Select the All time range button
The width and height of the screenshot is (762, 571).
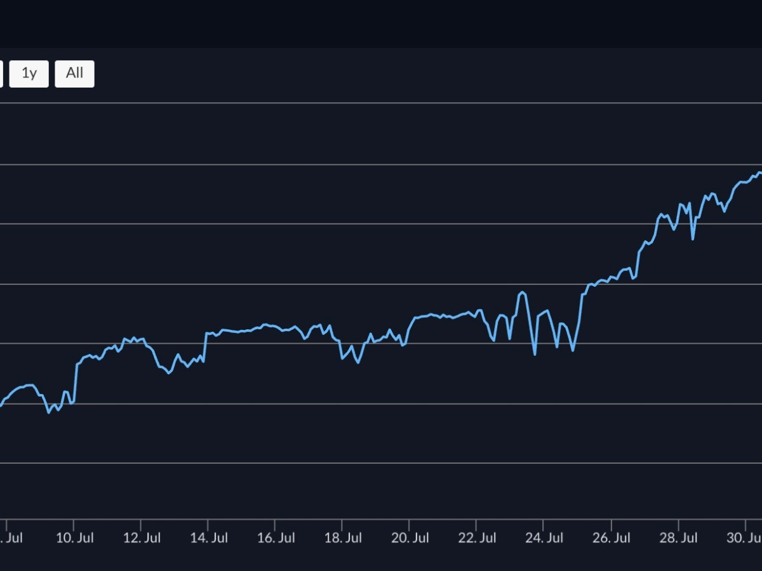point(74,73)
